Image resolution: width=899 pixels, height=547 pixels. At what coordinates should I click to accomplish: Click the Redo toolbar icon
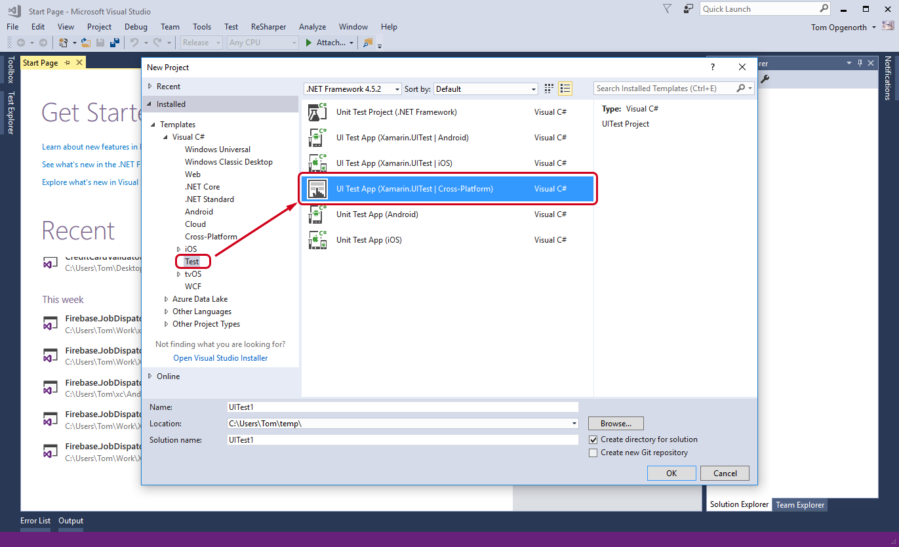[157, 43]
